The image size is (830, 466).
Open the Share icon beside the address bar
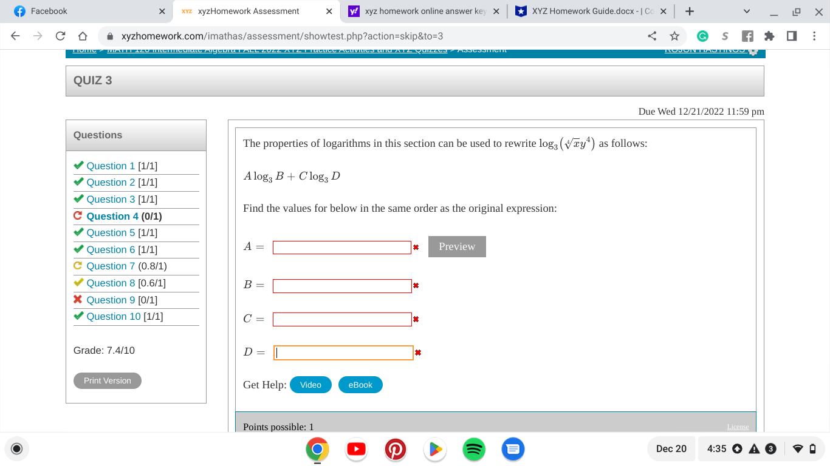pos(651,36)
